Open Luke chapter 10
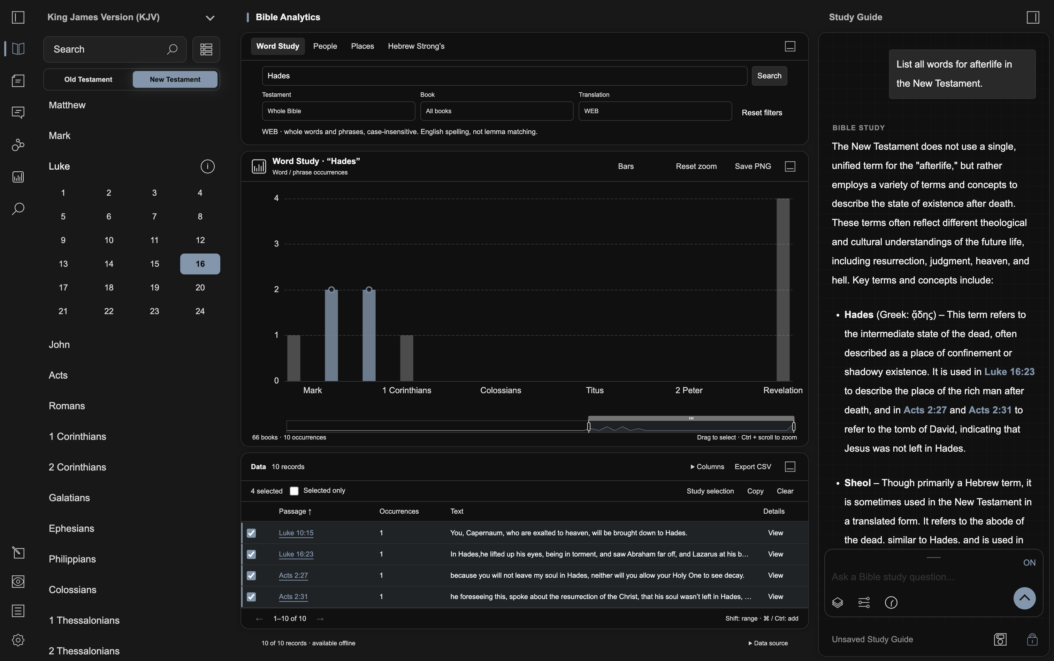Screen dimensions: 1054x661 109,240
